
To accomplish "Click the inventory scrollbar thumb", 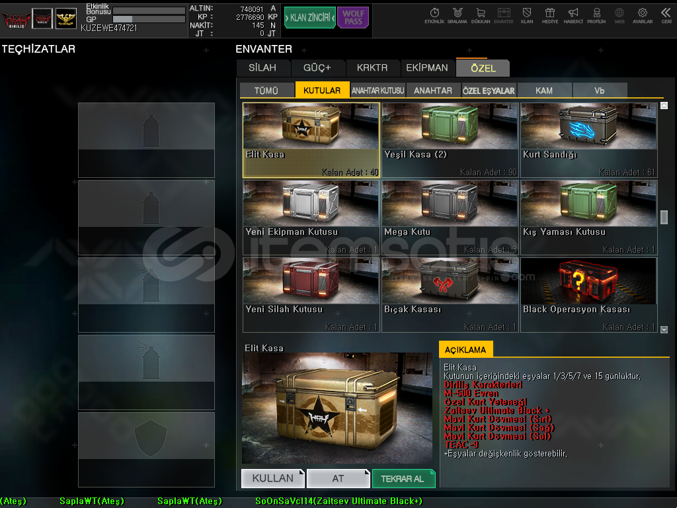I will (x=664, y=217).
